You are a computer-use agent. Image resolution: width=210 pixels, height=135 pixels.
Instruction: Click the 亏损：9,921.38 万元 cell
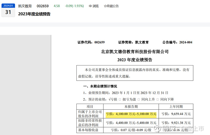[176, 123]
